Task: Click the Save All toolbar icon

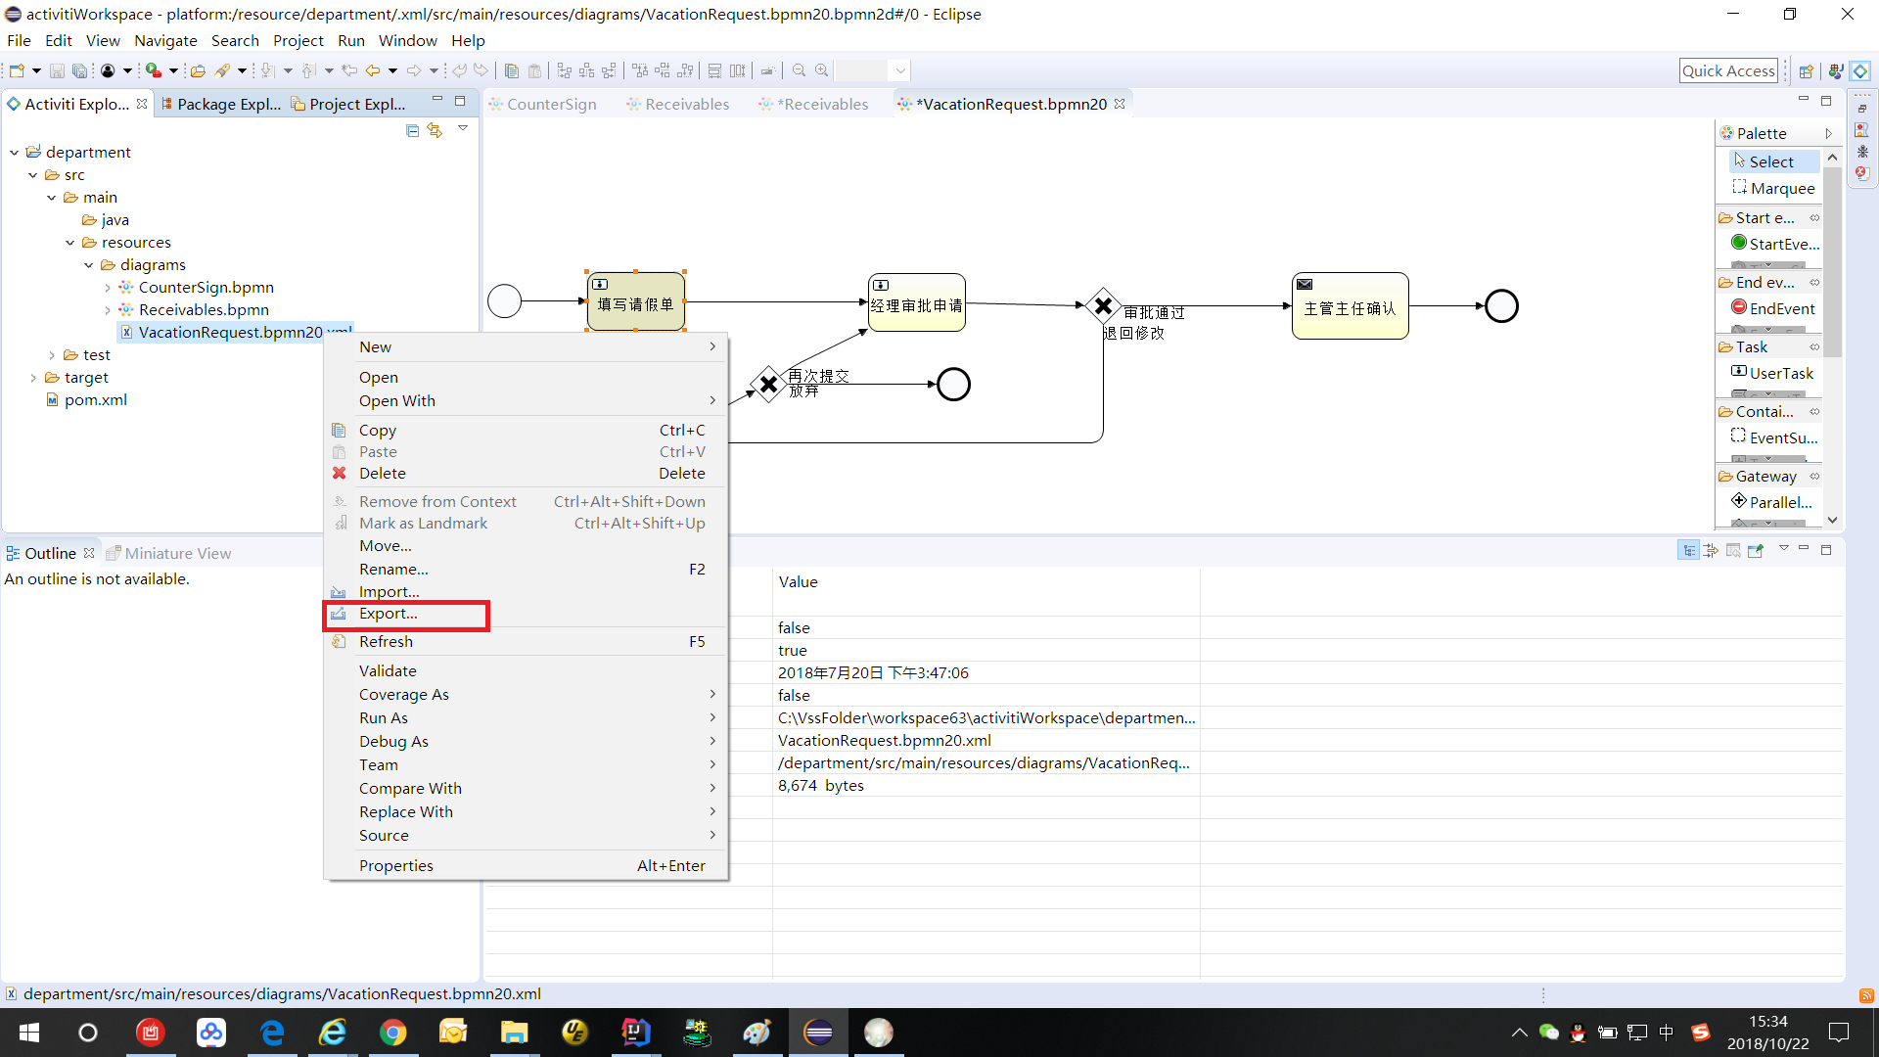Action: 79,70
